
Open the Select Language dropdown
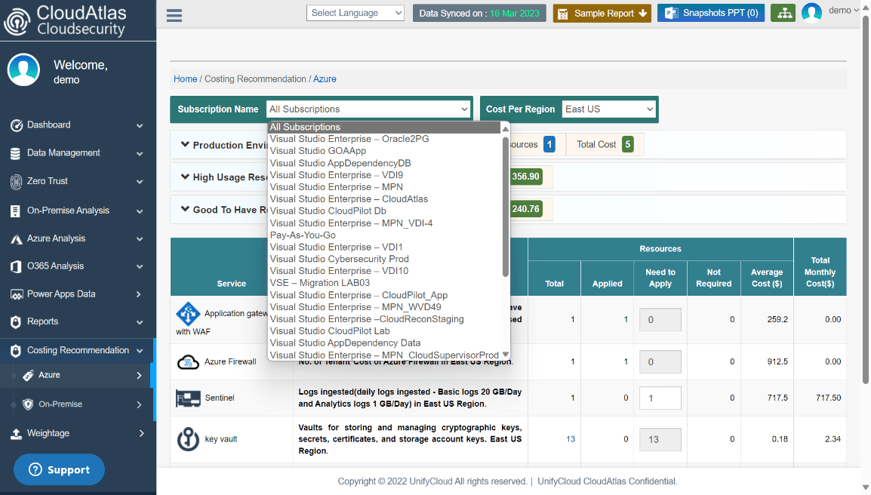(355, 13)
